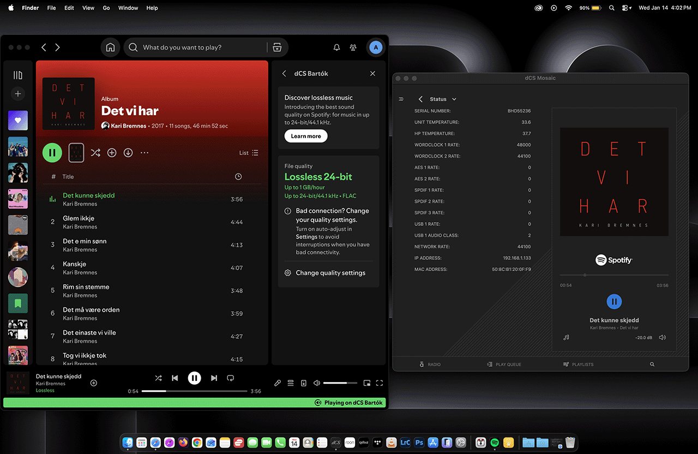698x454 pixels.
Task: Add album to library plus icon
Action: pyautogui.click(x=112, y=153)
